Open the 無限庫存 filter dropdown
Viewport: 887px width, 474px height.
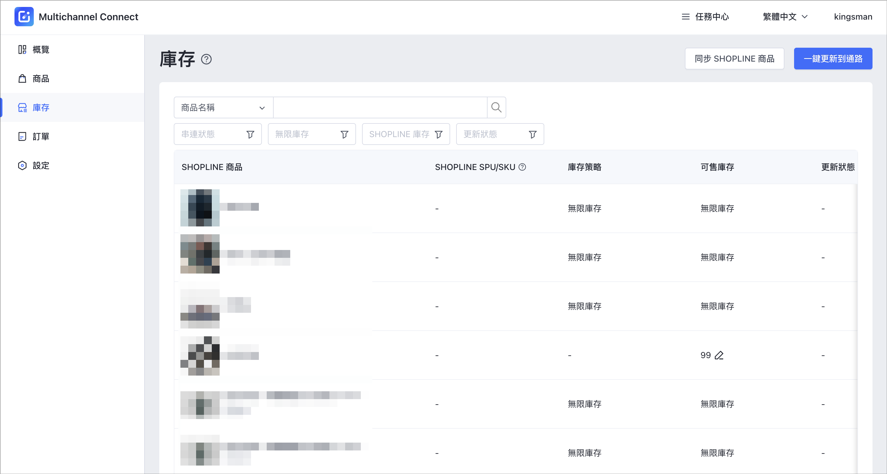pos(312,134)
